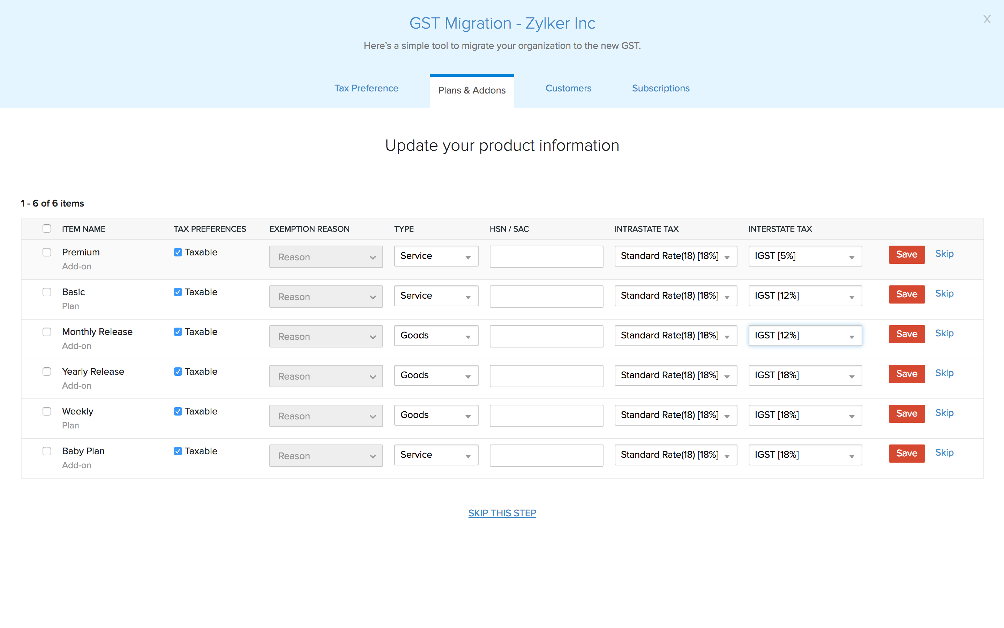Switch to the Subscriptions tab
This screenshot has width=1004, height=628.
660,88
